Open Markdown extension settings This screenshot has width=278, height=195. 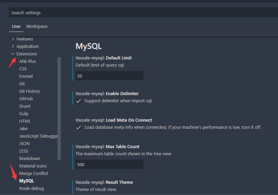[x=30, y=159]
